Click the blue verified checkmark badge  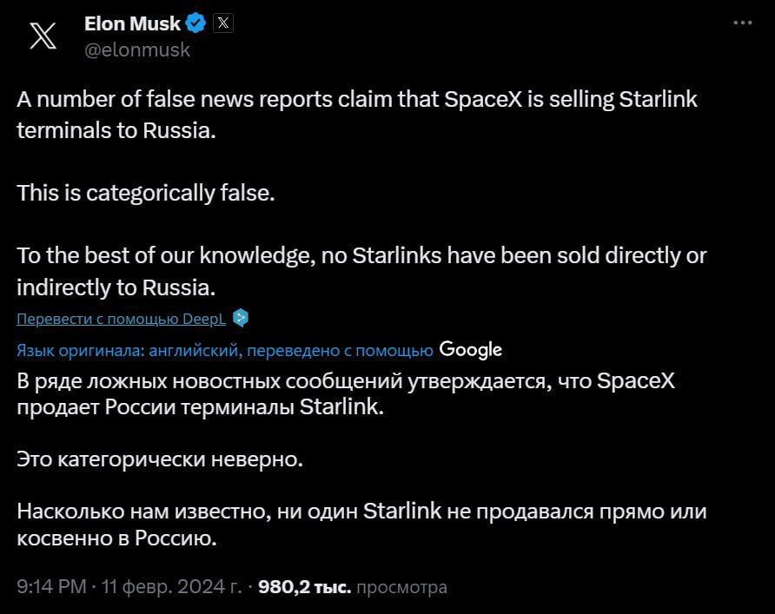[x=195, y=23]
